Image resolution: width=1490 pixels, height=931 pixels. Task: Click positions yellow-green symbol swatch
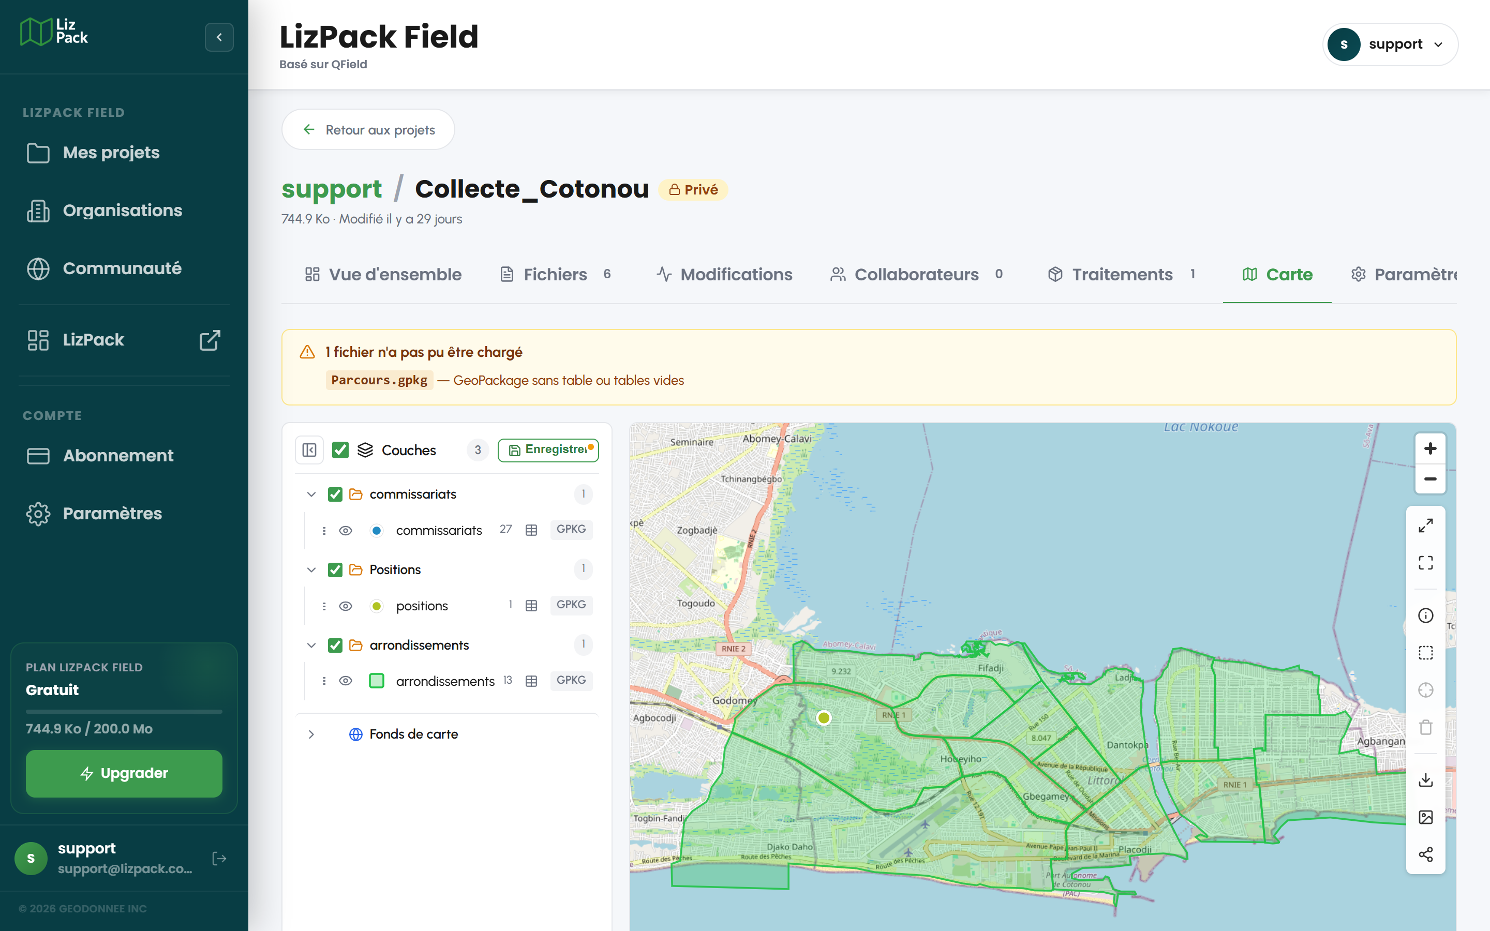(x=377, y=606)
